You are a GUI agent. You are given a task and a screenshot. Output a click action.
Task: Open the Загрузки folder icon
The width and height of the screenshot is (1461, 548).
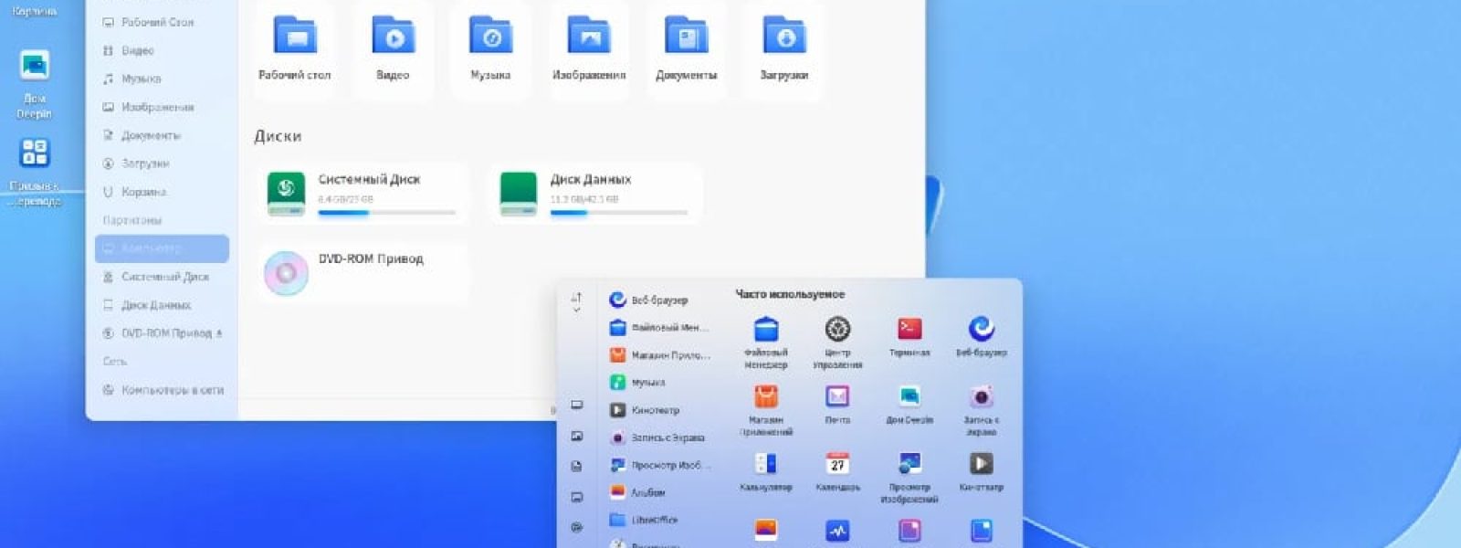coord(784,47)
